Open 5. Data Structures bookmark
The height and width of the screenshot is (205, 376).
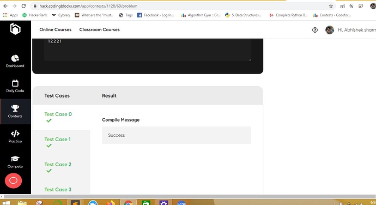coord(243,15)
